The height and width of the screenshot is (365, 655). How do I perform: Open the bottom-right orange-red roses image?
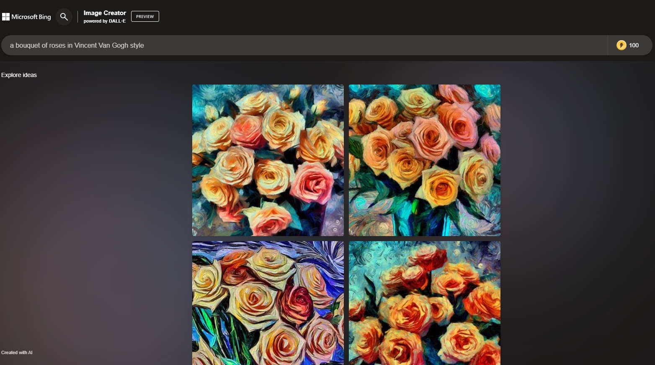click(x=425, y=303)
